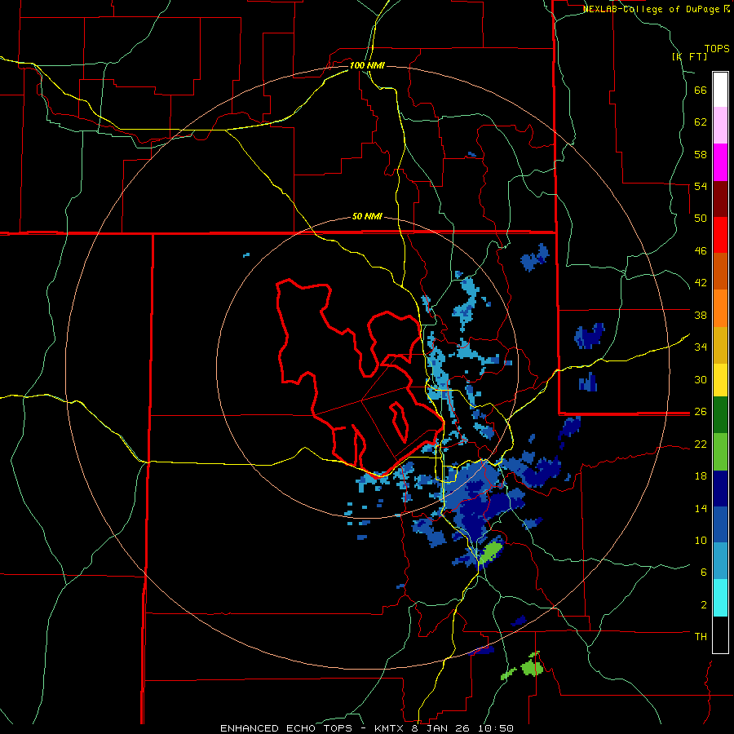Click the NEXLAB-College of DuPage label
This screenshot has width=734, height=734.
tap(656, 9)
